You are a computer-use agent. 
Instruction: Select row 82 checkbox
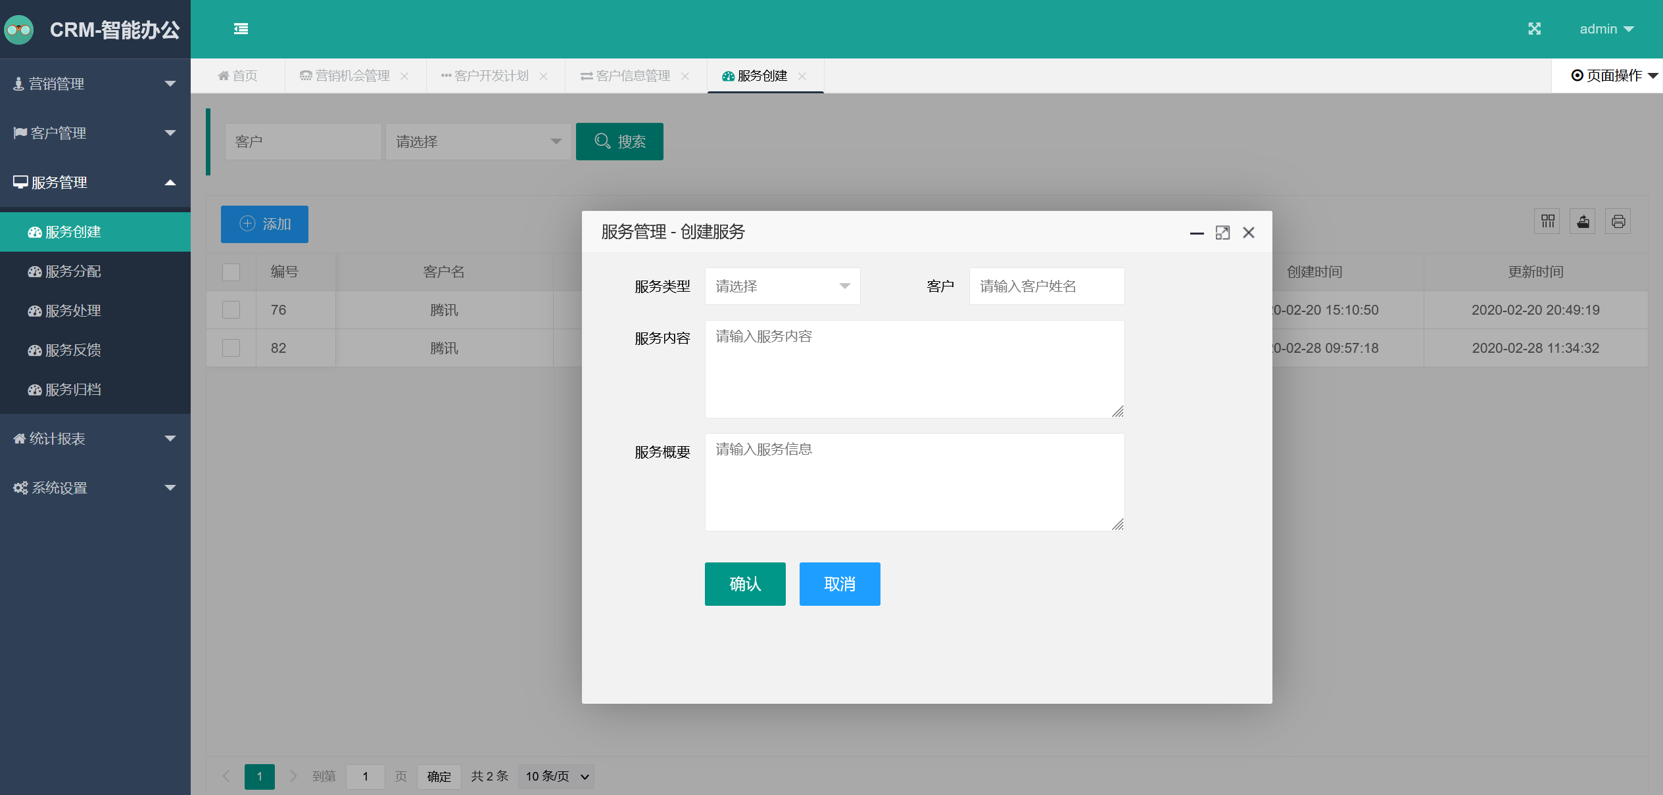(231, 348)
